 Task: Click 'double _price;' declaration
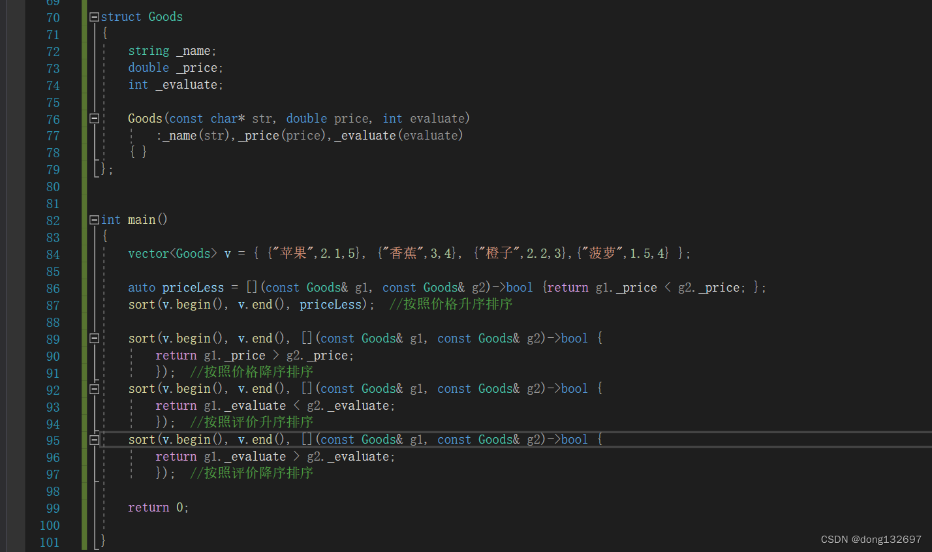pos(176,68)
